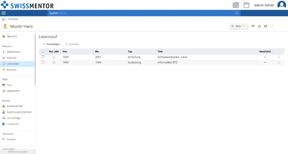Viewport: 288px width, 154px height.
Task: Edit the Softwareentwicker Junior row
Action: 279,57
